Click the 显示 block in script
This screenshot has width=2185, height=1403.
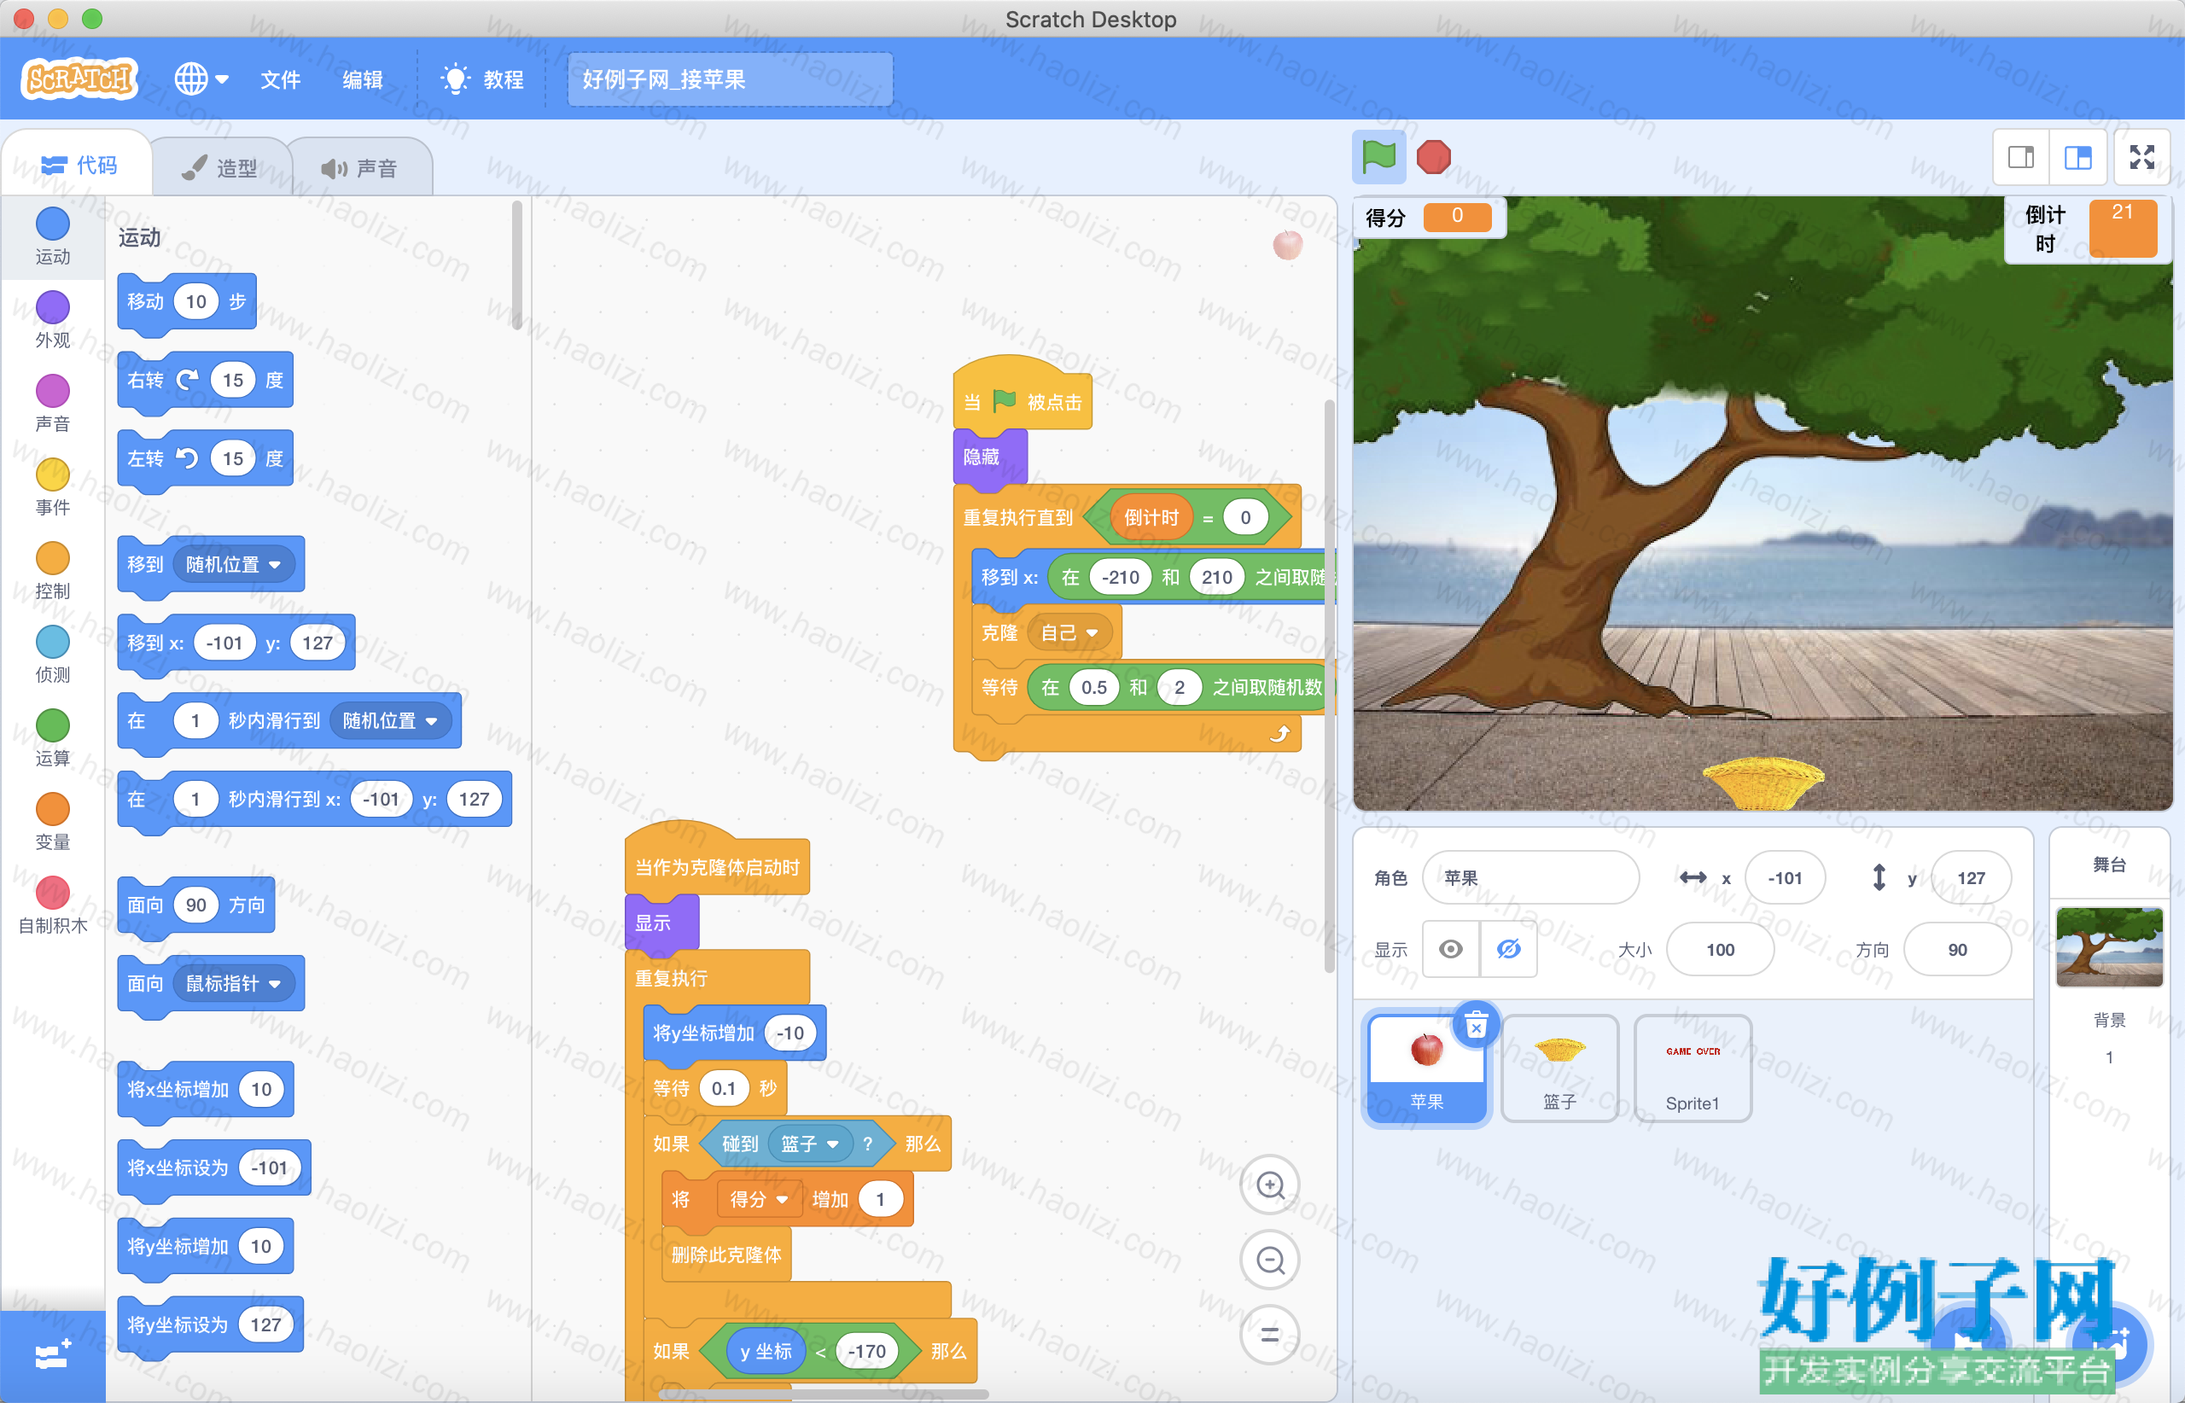click(x=661, y=922)
